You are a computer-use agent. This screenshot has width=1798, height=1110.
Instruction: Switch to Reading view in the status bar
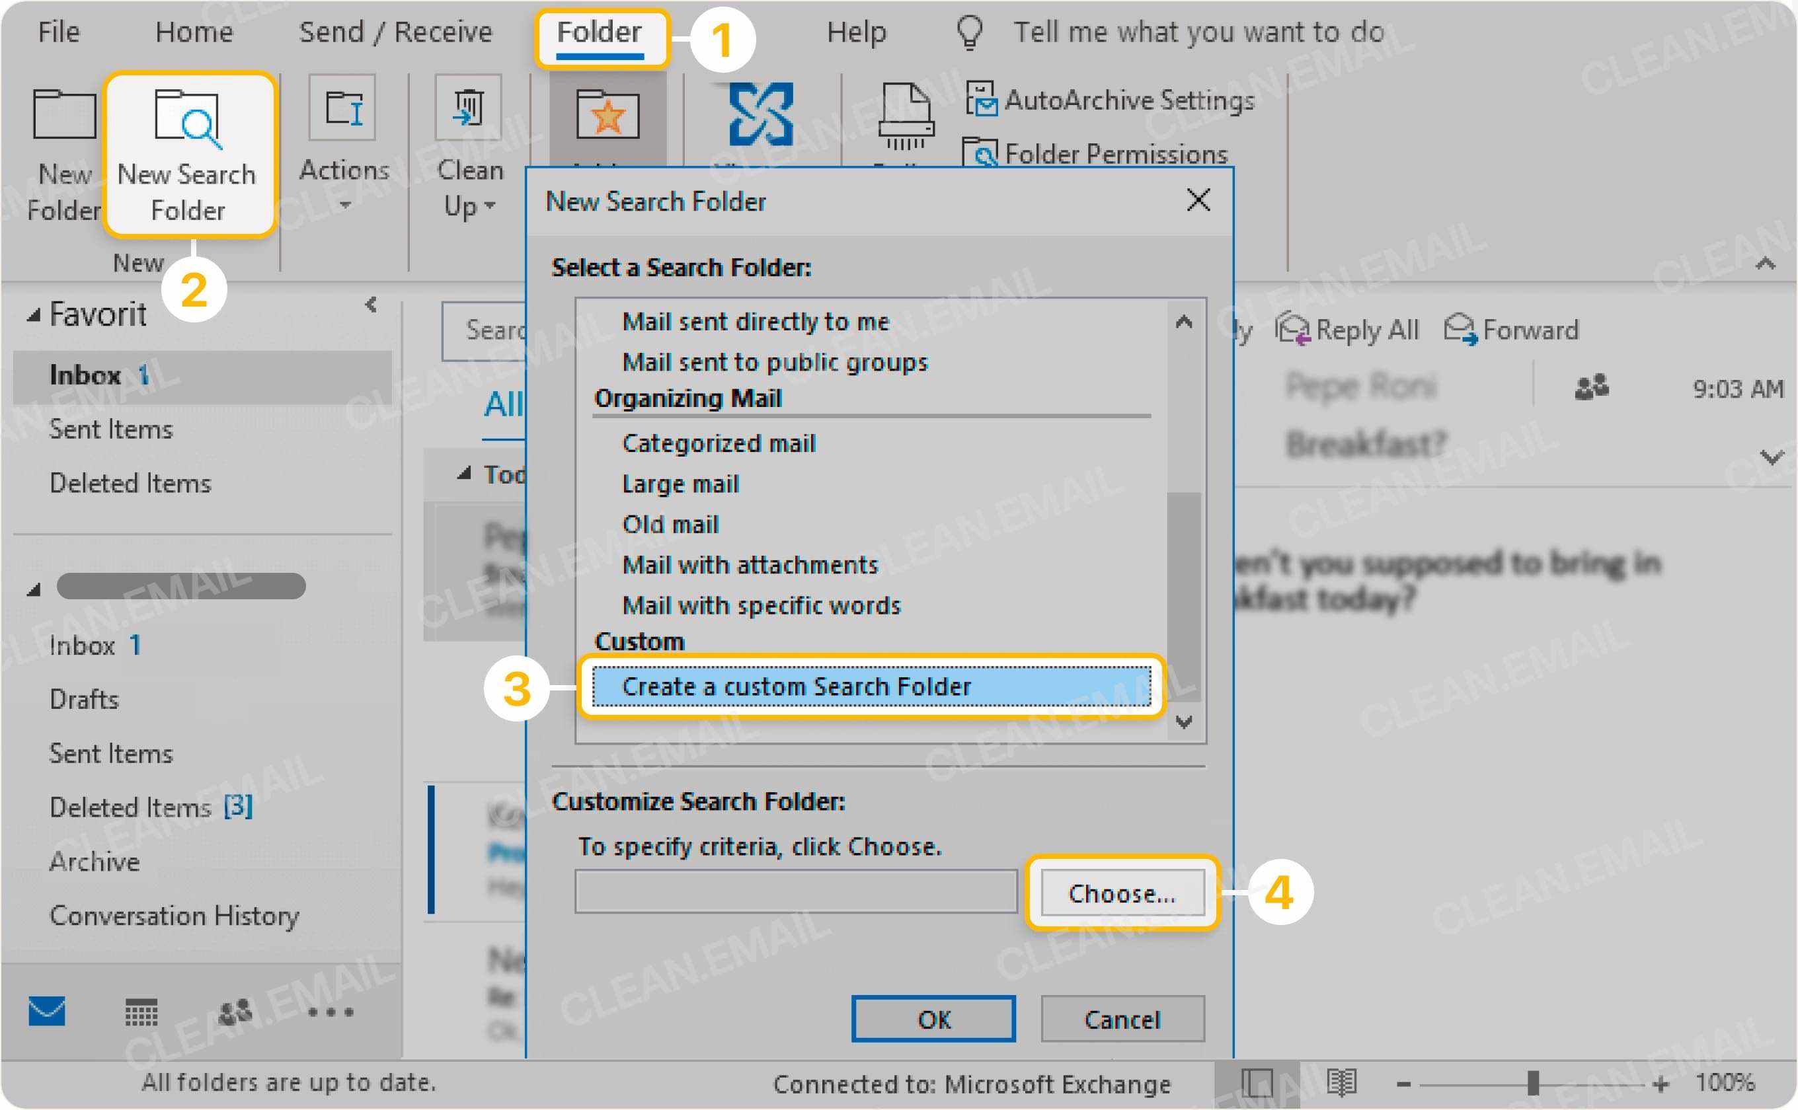1342,1084
